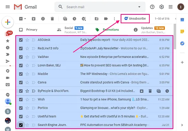188x131 pixels.
Task: Open the Meet video camera icon
Action: tap(8, 78)
